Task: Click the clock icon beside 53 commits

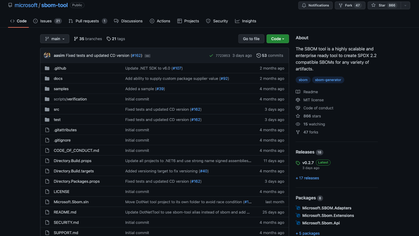Action: [259, 55]
